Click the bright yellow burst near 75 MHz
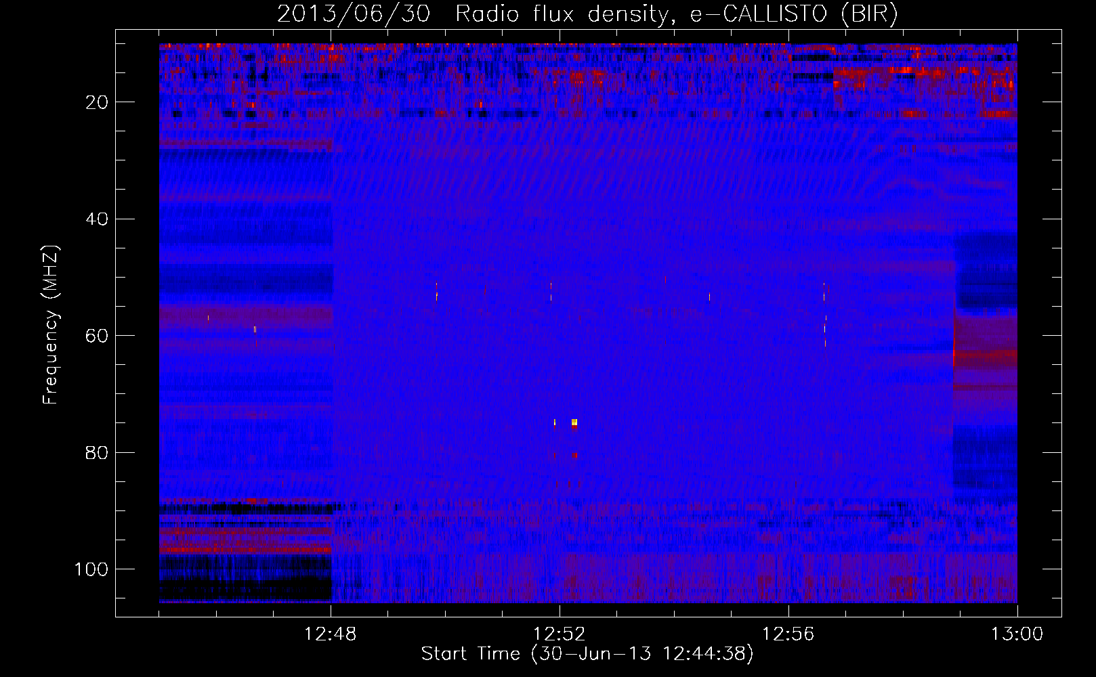The height and width of the screenshot is (677, 1096). coord(574,422)
